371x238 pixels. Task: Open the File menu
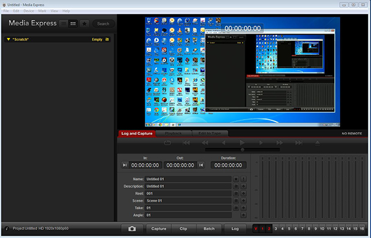(x=6, y=11)
